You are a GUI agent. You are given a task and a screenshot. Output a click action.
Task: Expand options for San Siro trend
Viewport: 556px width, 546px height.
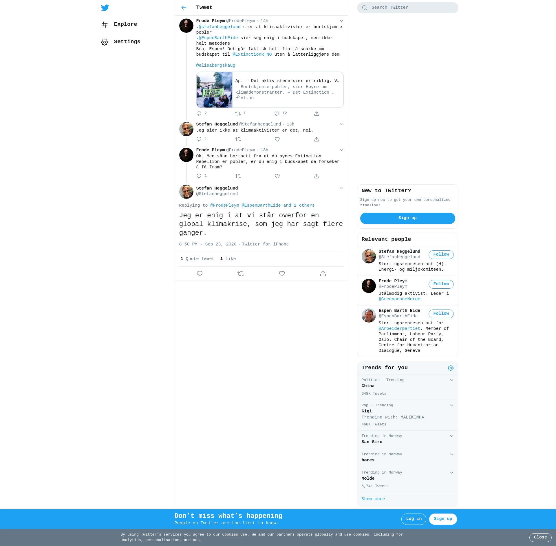pyautogui.click(x=451, y=436)
